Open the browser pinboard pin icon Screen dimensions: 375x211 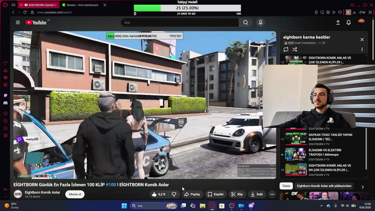(x=316, y=12)
